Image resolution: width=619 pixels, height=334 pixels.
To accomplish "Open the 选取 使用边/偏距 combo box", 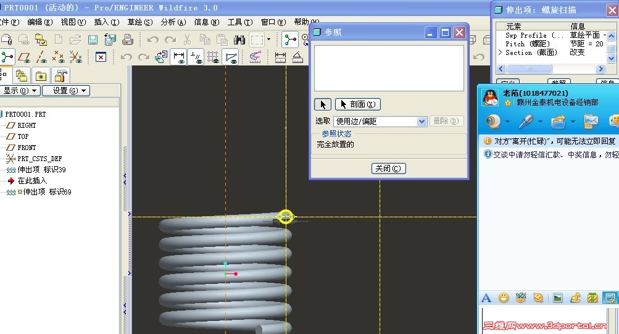I will coord(380,121).
